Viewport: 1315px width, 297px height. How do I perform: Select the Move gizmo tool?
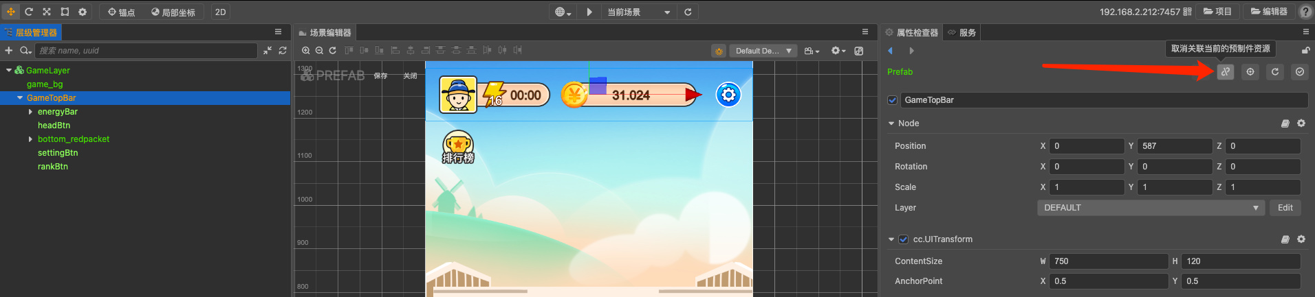pyautogui.click(x=11, y=12)
